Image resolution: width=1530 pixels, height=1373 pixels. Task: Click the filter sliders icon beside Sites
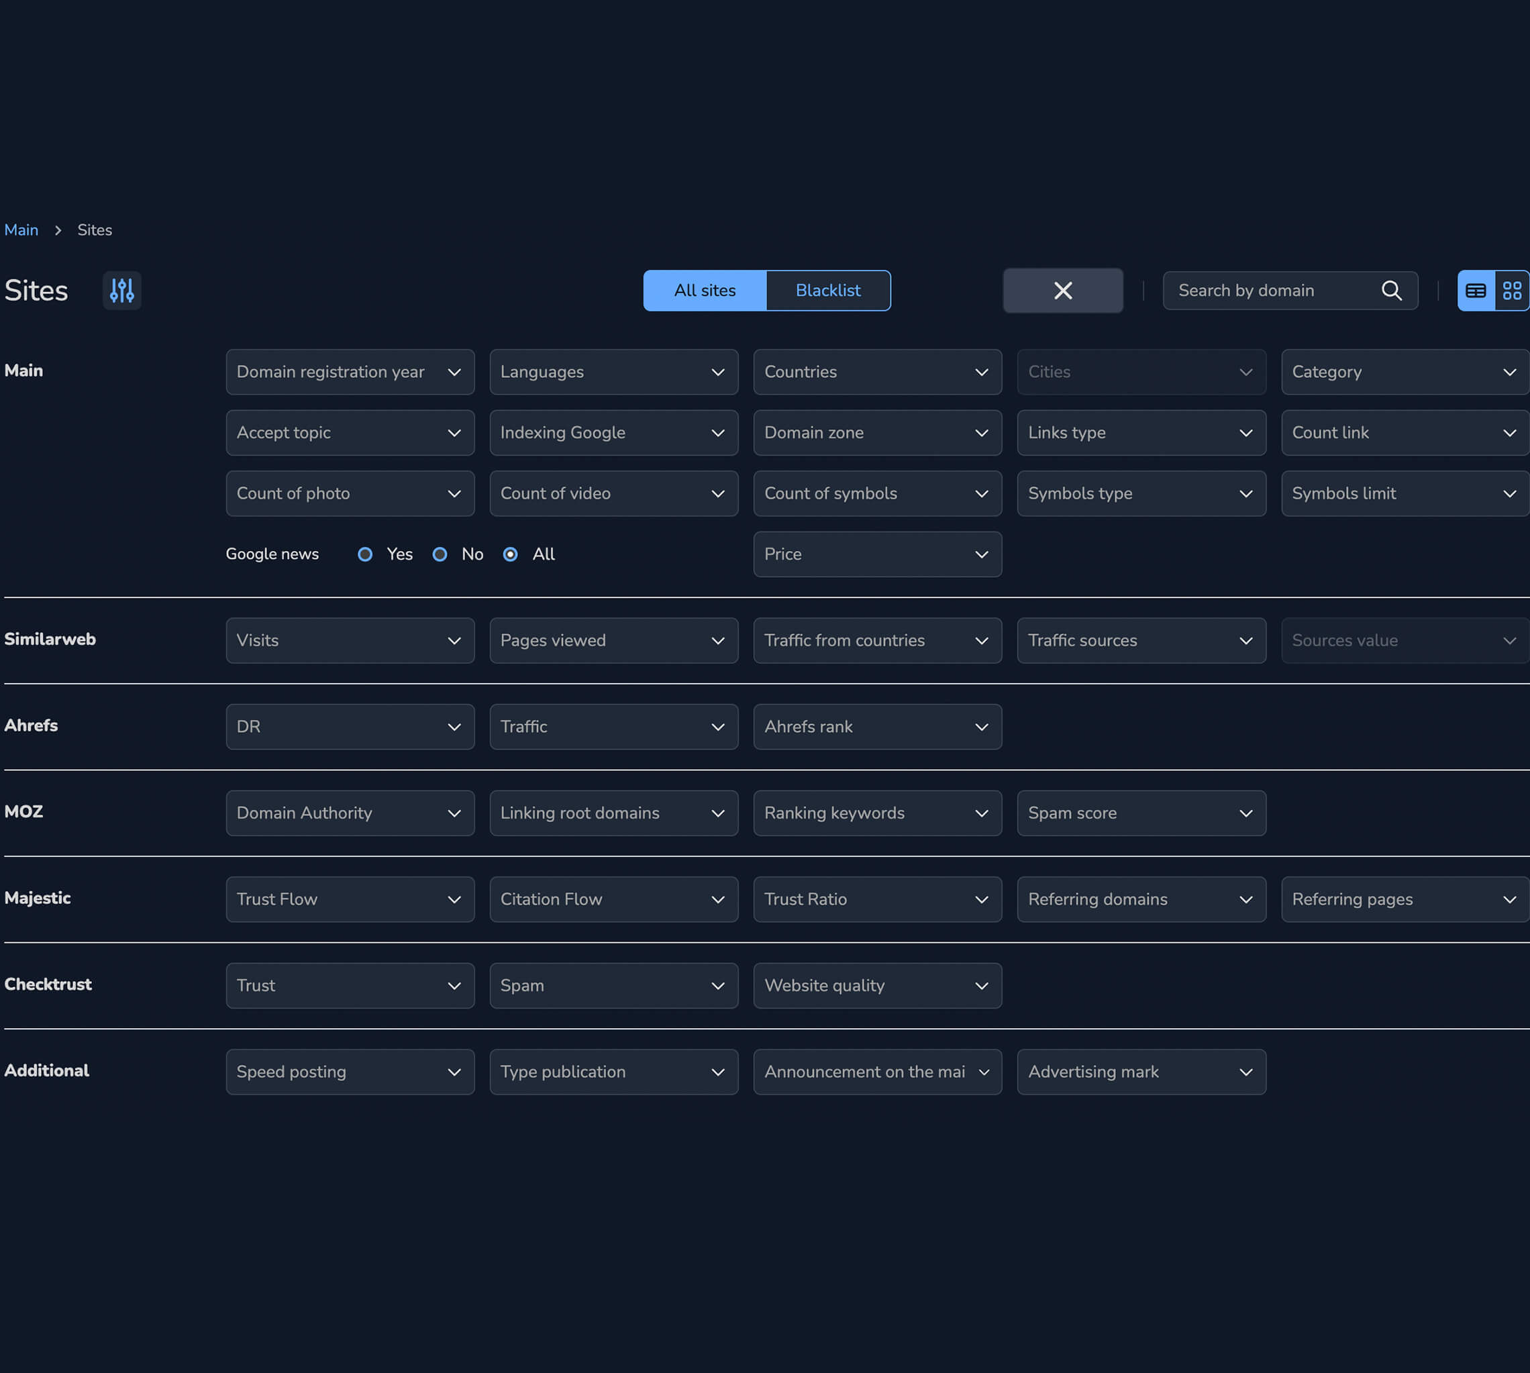121,291
